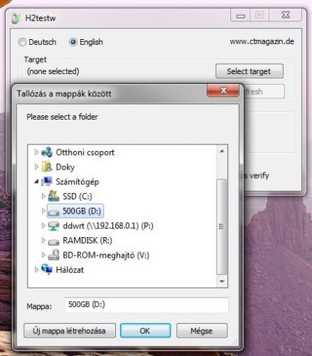Click Új mappa létrehozása button
This screenshot has width=312, height=356.
pos(70,330)
